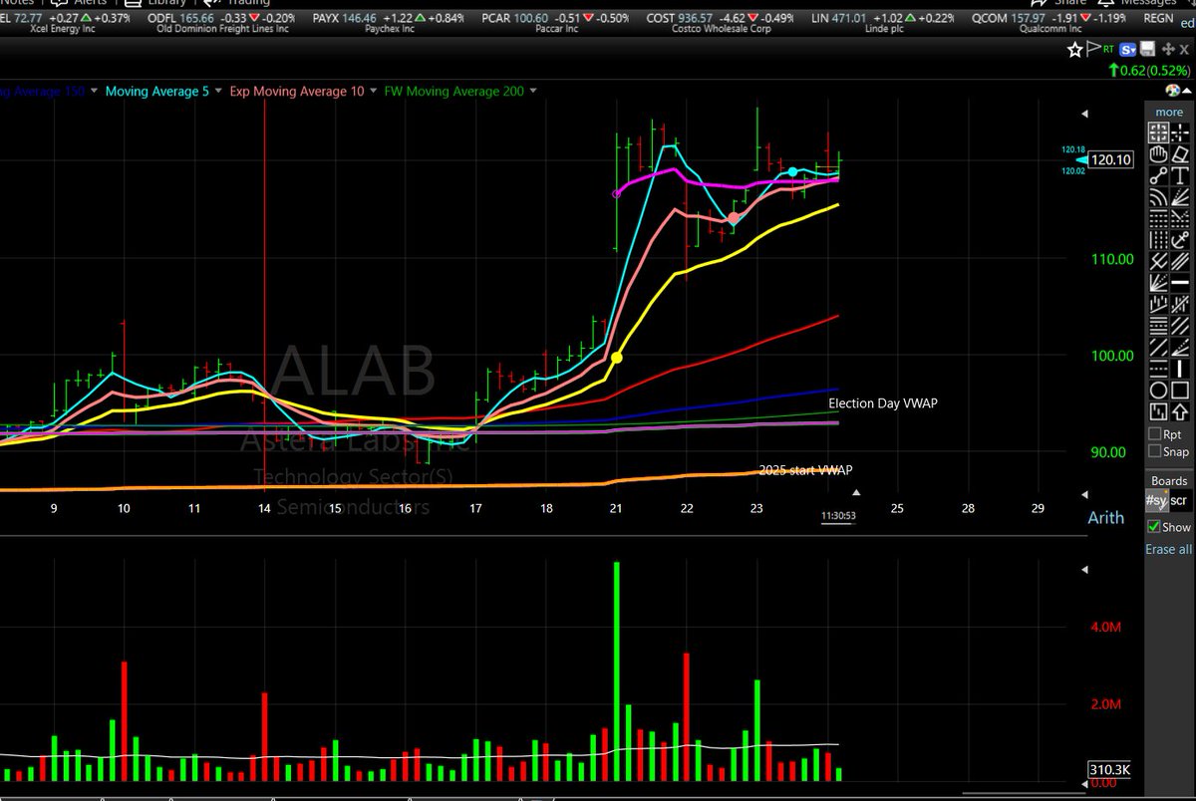Open the color palette icon
Image resolution: width=1196 pixels, height=801 pixels.
click(x=1172, y=91)
